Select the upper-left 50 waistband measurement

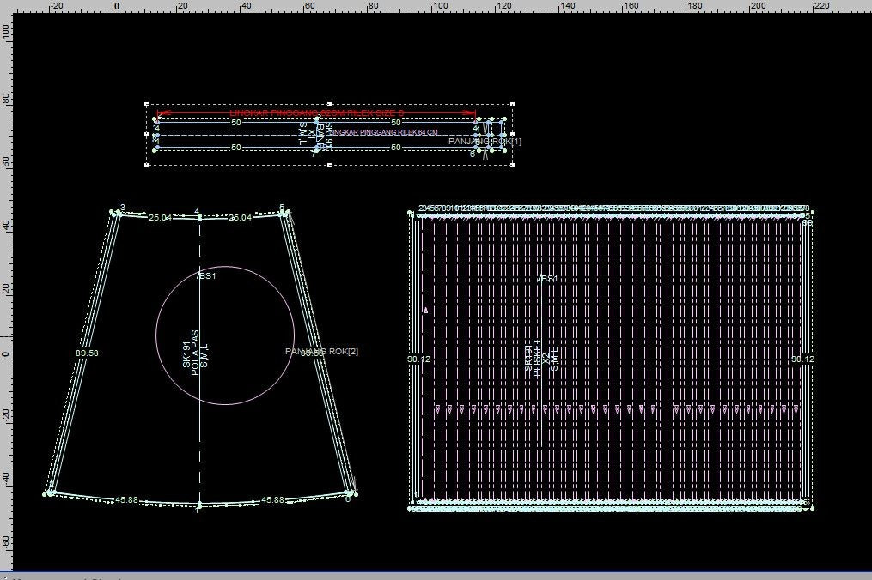tap(236, 123)
